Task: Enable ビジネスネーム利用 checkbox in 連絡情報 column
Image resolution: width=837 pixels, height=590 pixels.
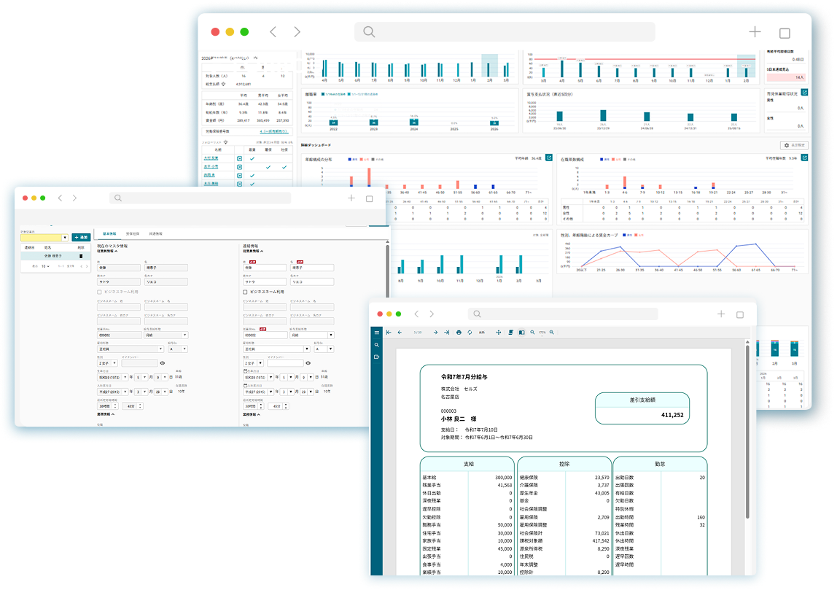Action: 245,292
